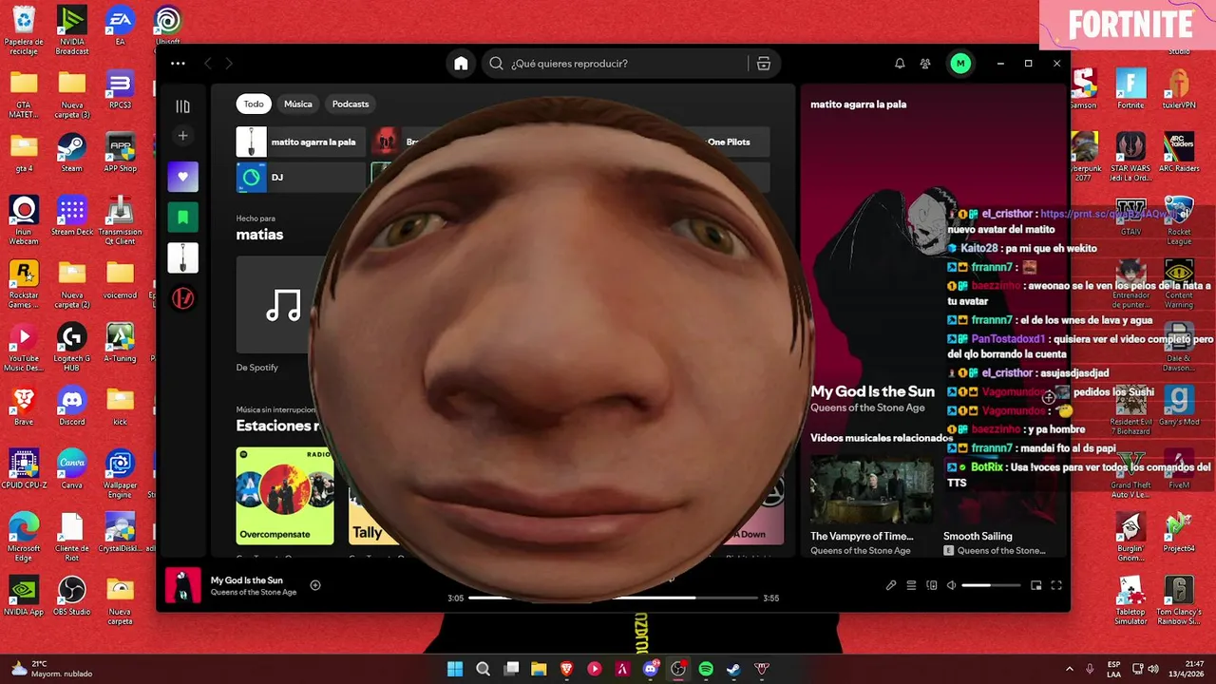Toggle the Spotify queue view
The width and height of the screenshot is (1216, 684).
click(911, 585)
